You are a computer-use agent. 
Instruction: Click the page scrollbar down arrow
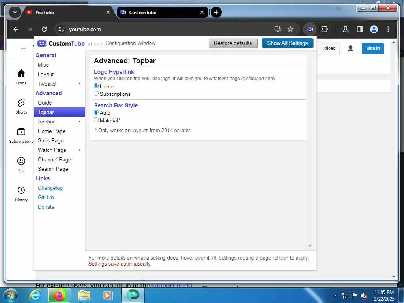(x=393, y=277)
